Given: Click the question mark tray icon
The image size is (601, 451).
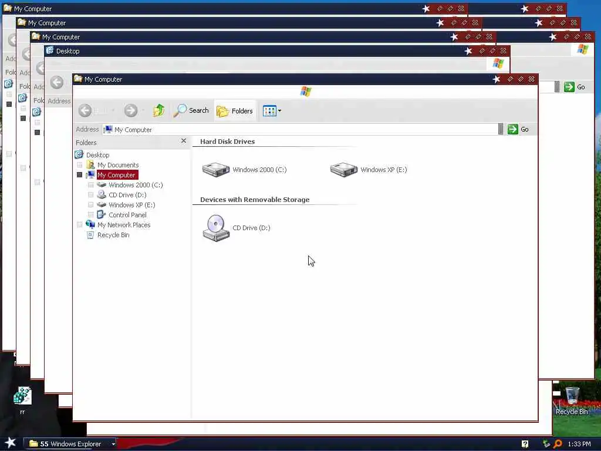Looking at the screenshot, I should coord(525,444).
